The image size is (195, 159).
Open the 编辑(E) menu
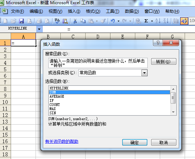(x=36, y=11)
